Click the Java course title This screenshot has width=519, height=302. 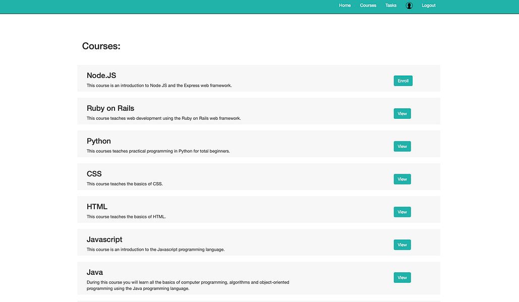coord(95,272)
